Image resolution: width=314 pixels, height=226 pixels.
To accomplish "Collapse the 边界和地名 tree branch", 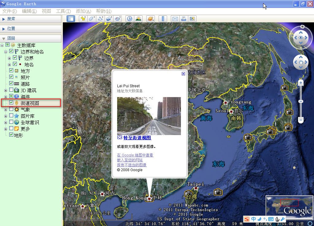I will pos(5,51).
